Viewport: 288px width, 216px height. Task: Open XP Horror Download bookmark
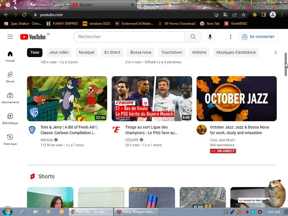177,24
